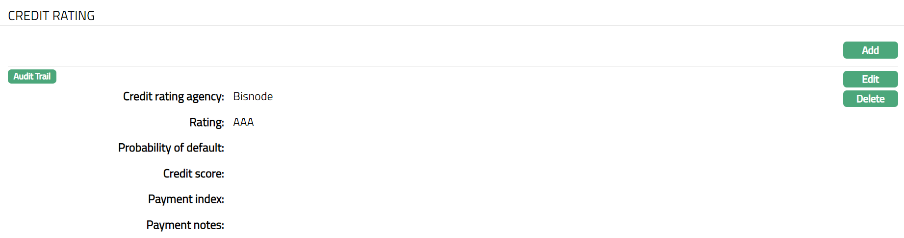Screen dimensions: 904x238
Task: Select the Bisnode agency value text
Action: coord(253,96)
